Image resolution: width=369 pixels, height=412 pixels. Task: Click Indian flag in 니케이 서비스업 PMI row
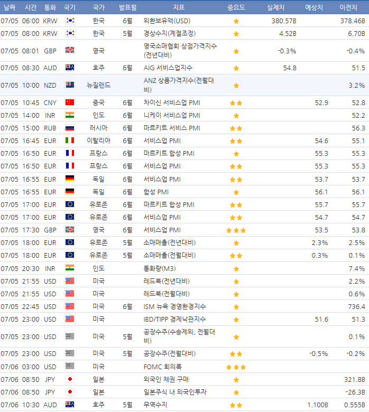pos(70,115)
